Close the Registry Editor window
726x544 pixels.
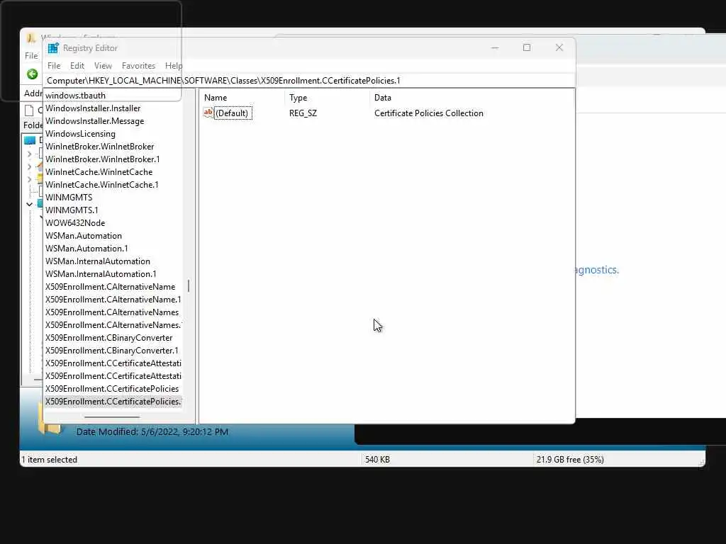[x=559, y=47]
